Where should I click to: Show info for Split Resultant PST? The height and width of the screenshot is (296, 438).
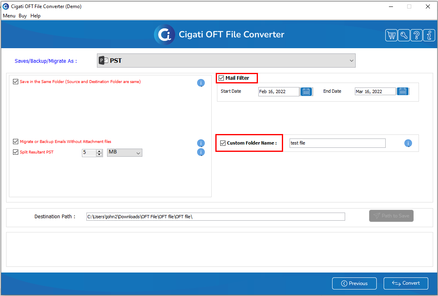click(201, 152)
